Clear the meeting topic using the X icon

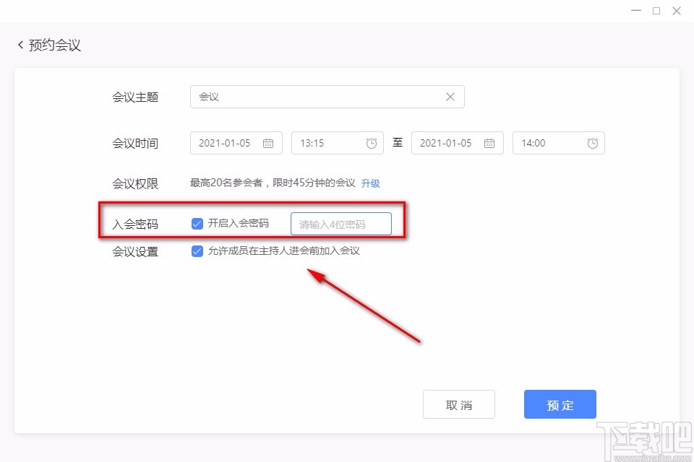point(450,96)
